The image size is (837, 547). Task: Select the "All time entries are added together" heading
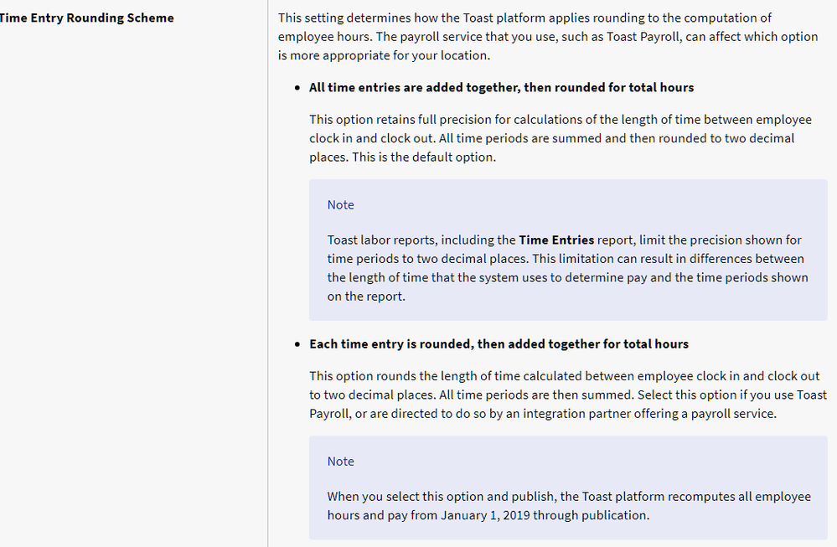pos(501,87)
